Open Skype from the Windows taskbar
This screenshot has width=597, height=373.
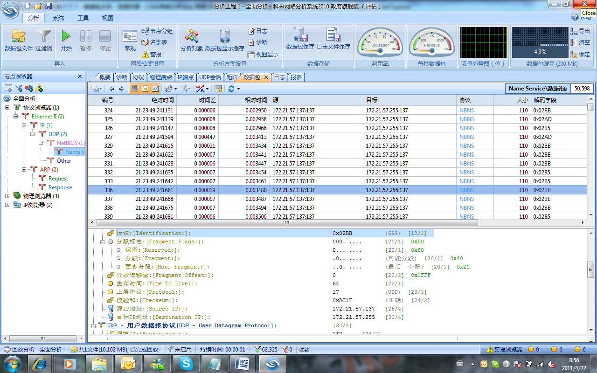click(x=187, y=363)
